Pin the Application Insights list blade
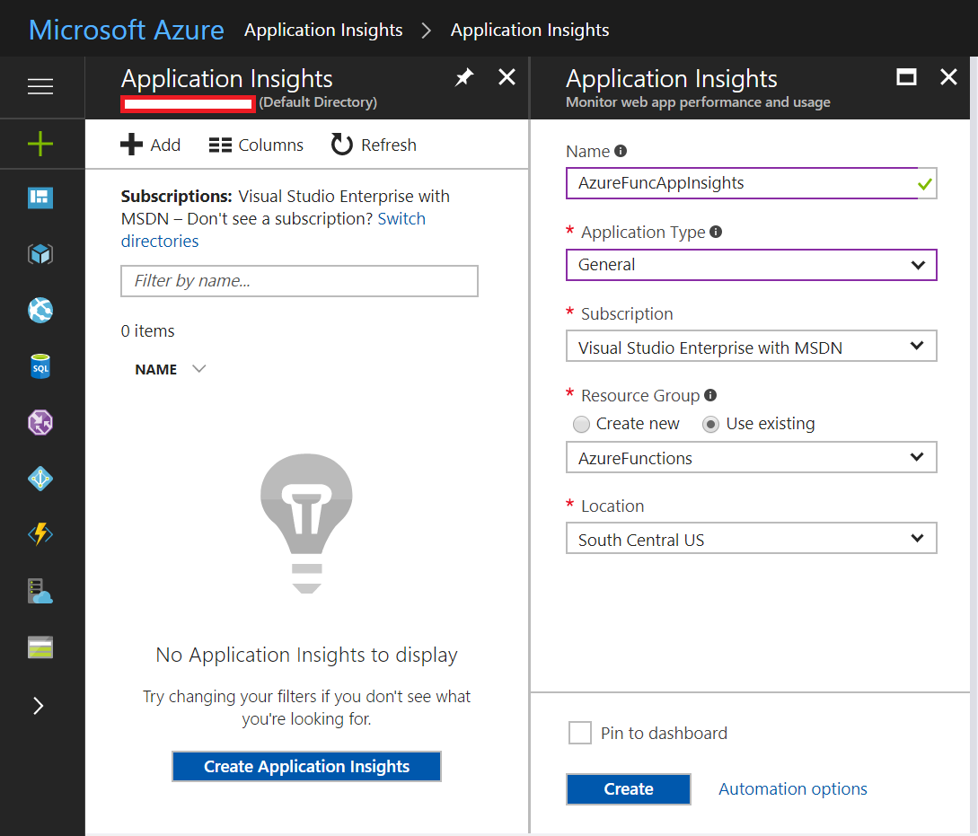This screenshot has height=836, width=978. pos(464,78)
